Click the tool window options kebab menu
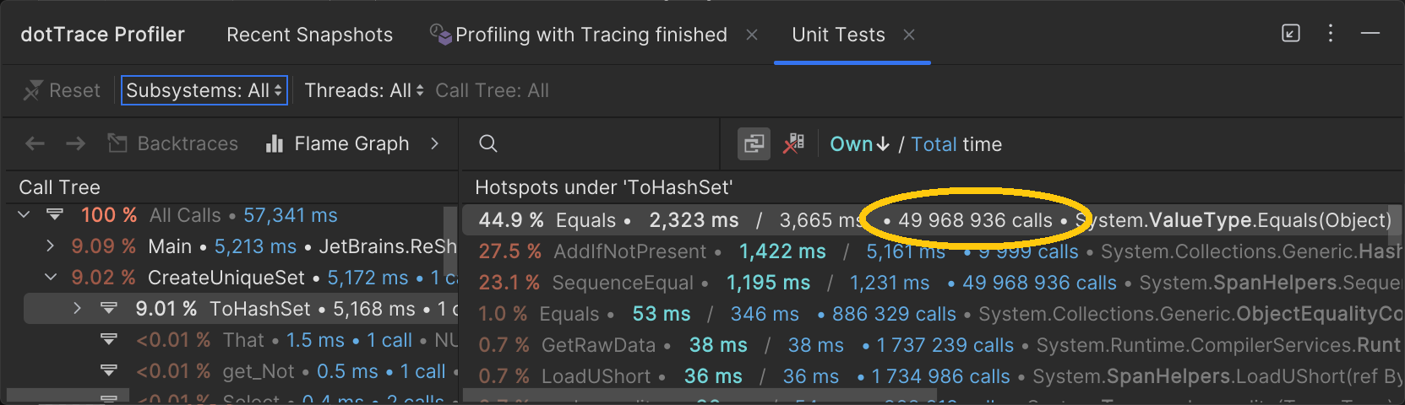Viewport: 1405px width, 405px height. 1330,34
